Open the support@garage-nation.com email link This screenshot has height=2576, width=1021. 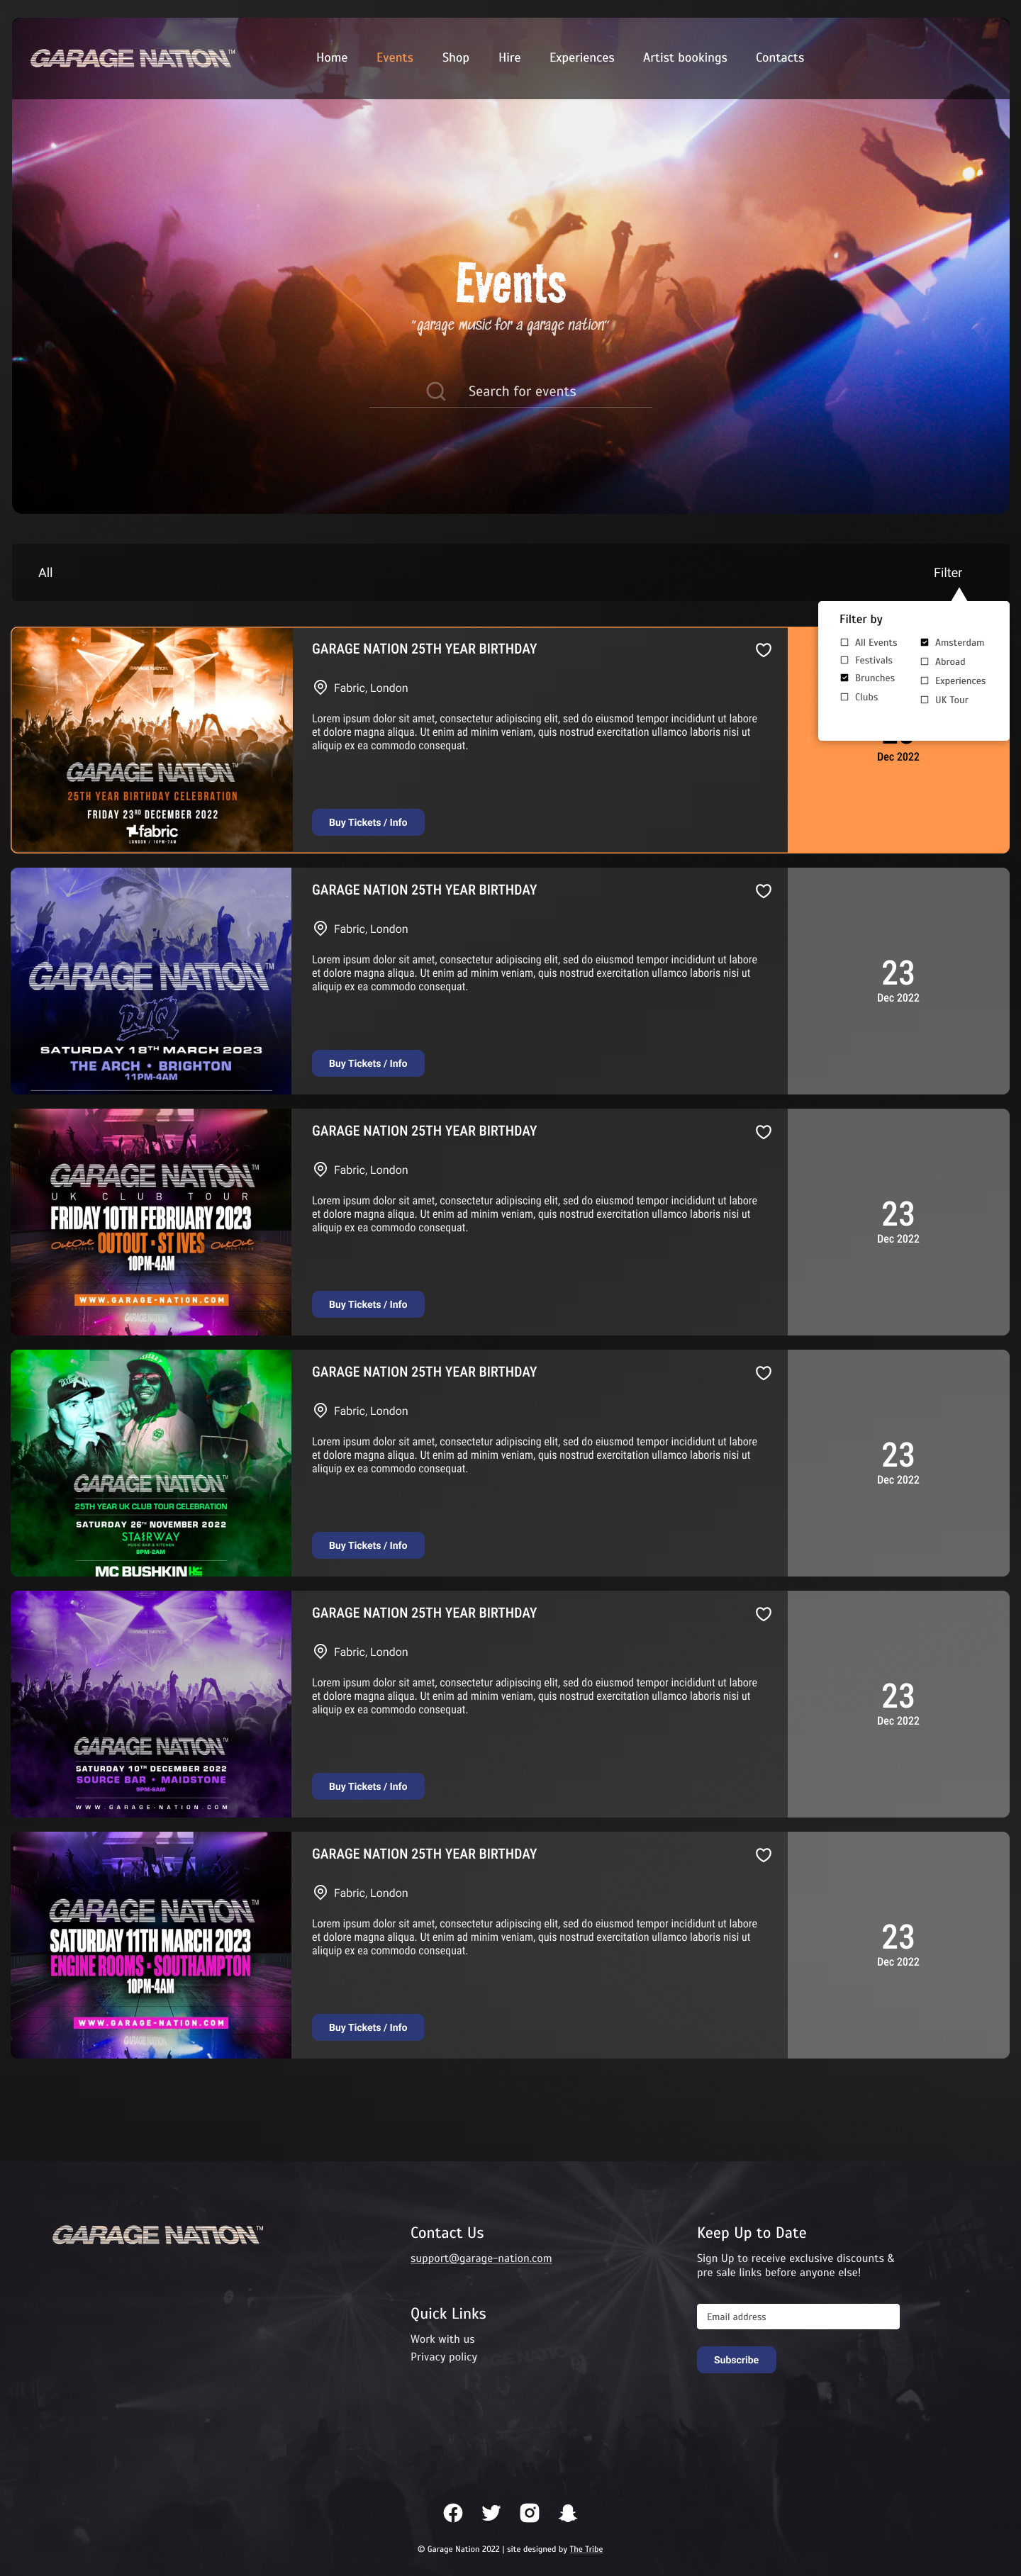pos(481,2258)
